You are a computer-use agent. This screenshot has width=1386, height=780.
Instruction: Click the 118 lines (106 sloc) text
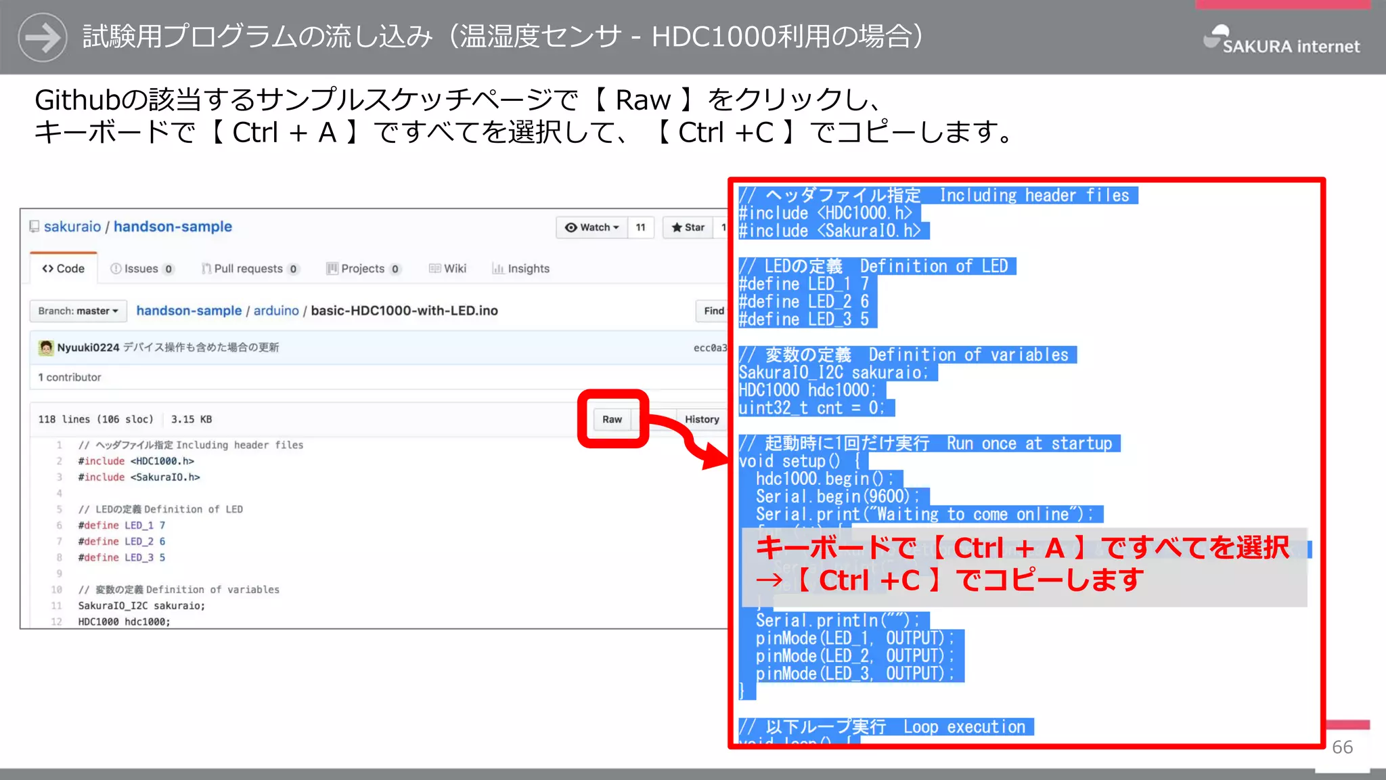96,419
